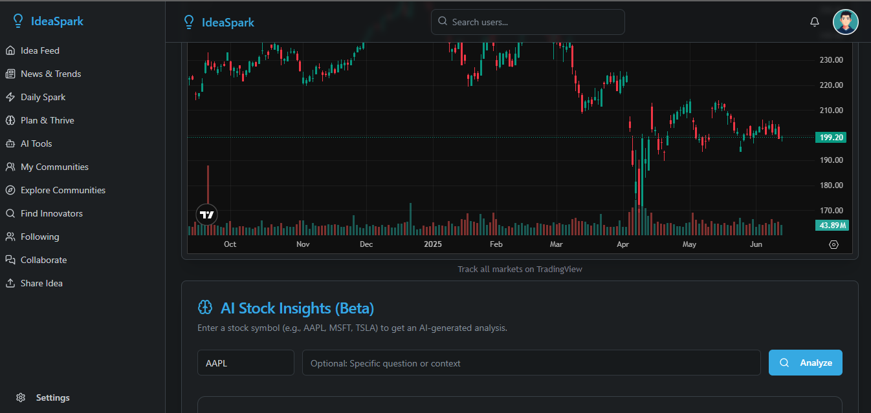Click the 2025 label on time axis
Image resolution: width=871 pixels, height=413 pixels.
pyautogui.click(x=432, y=244)
